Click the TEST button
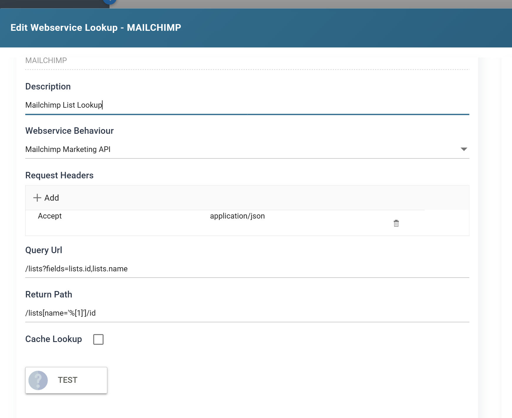This screenshot has height=418, width=512. [66, 380]
